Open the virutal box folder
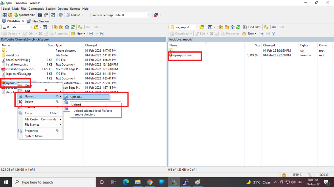334x187 pixels. pos(13,55)
